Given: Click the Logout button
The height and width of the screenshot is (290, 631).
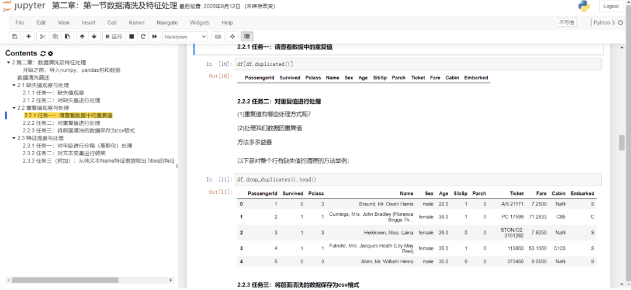Looking at the screenshot, I should tap(611, 6).
